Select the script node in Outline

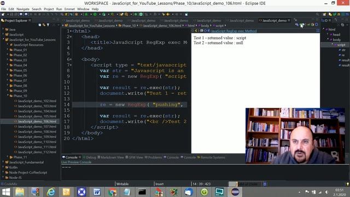point(341,45)
